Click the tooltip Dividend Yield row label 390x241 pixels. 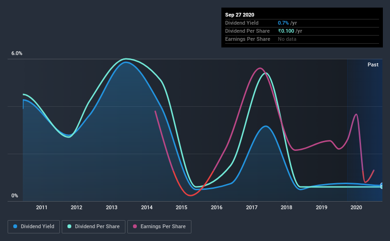[x=242, y=23]
